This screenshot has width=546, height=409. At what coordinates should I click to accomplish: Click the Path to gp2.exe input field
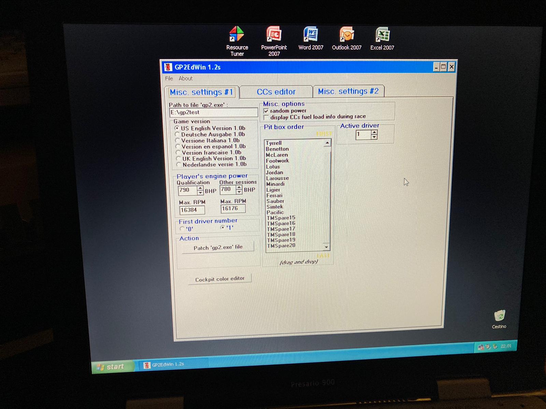coord(214,112)
